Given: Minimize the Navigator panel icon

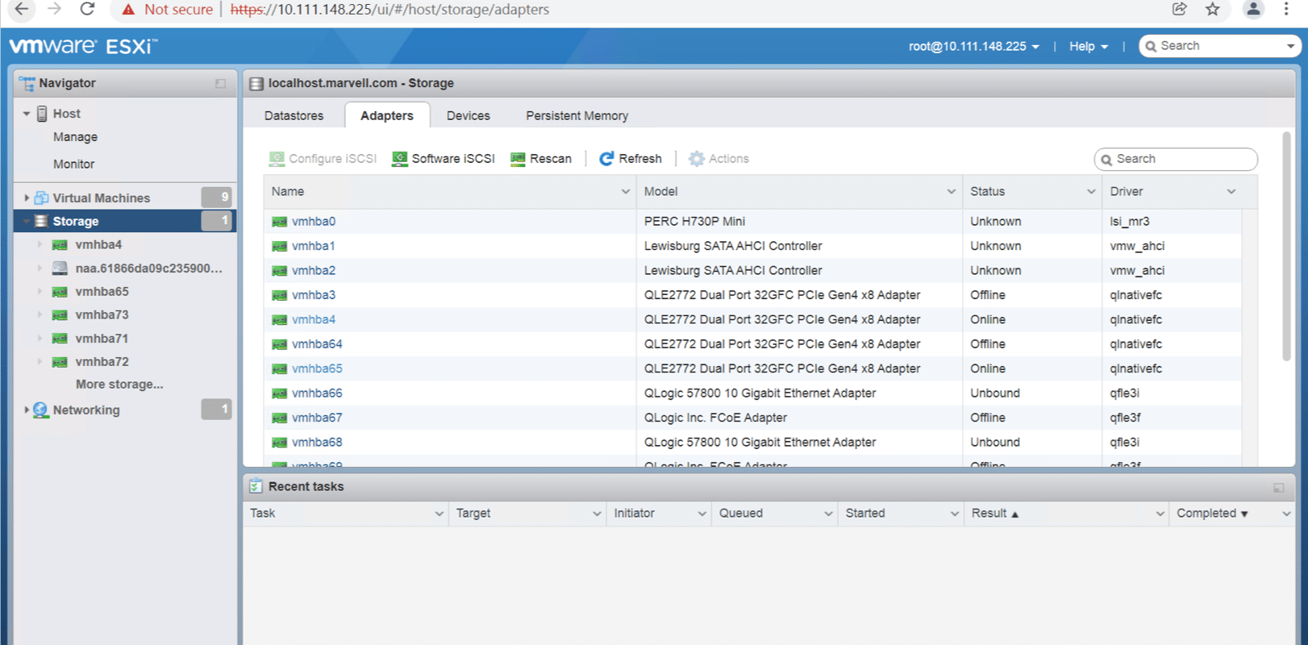Looking at the screenshot, I should pyautogui.click(x=220, y=83).
